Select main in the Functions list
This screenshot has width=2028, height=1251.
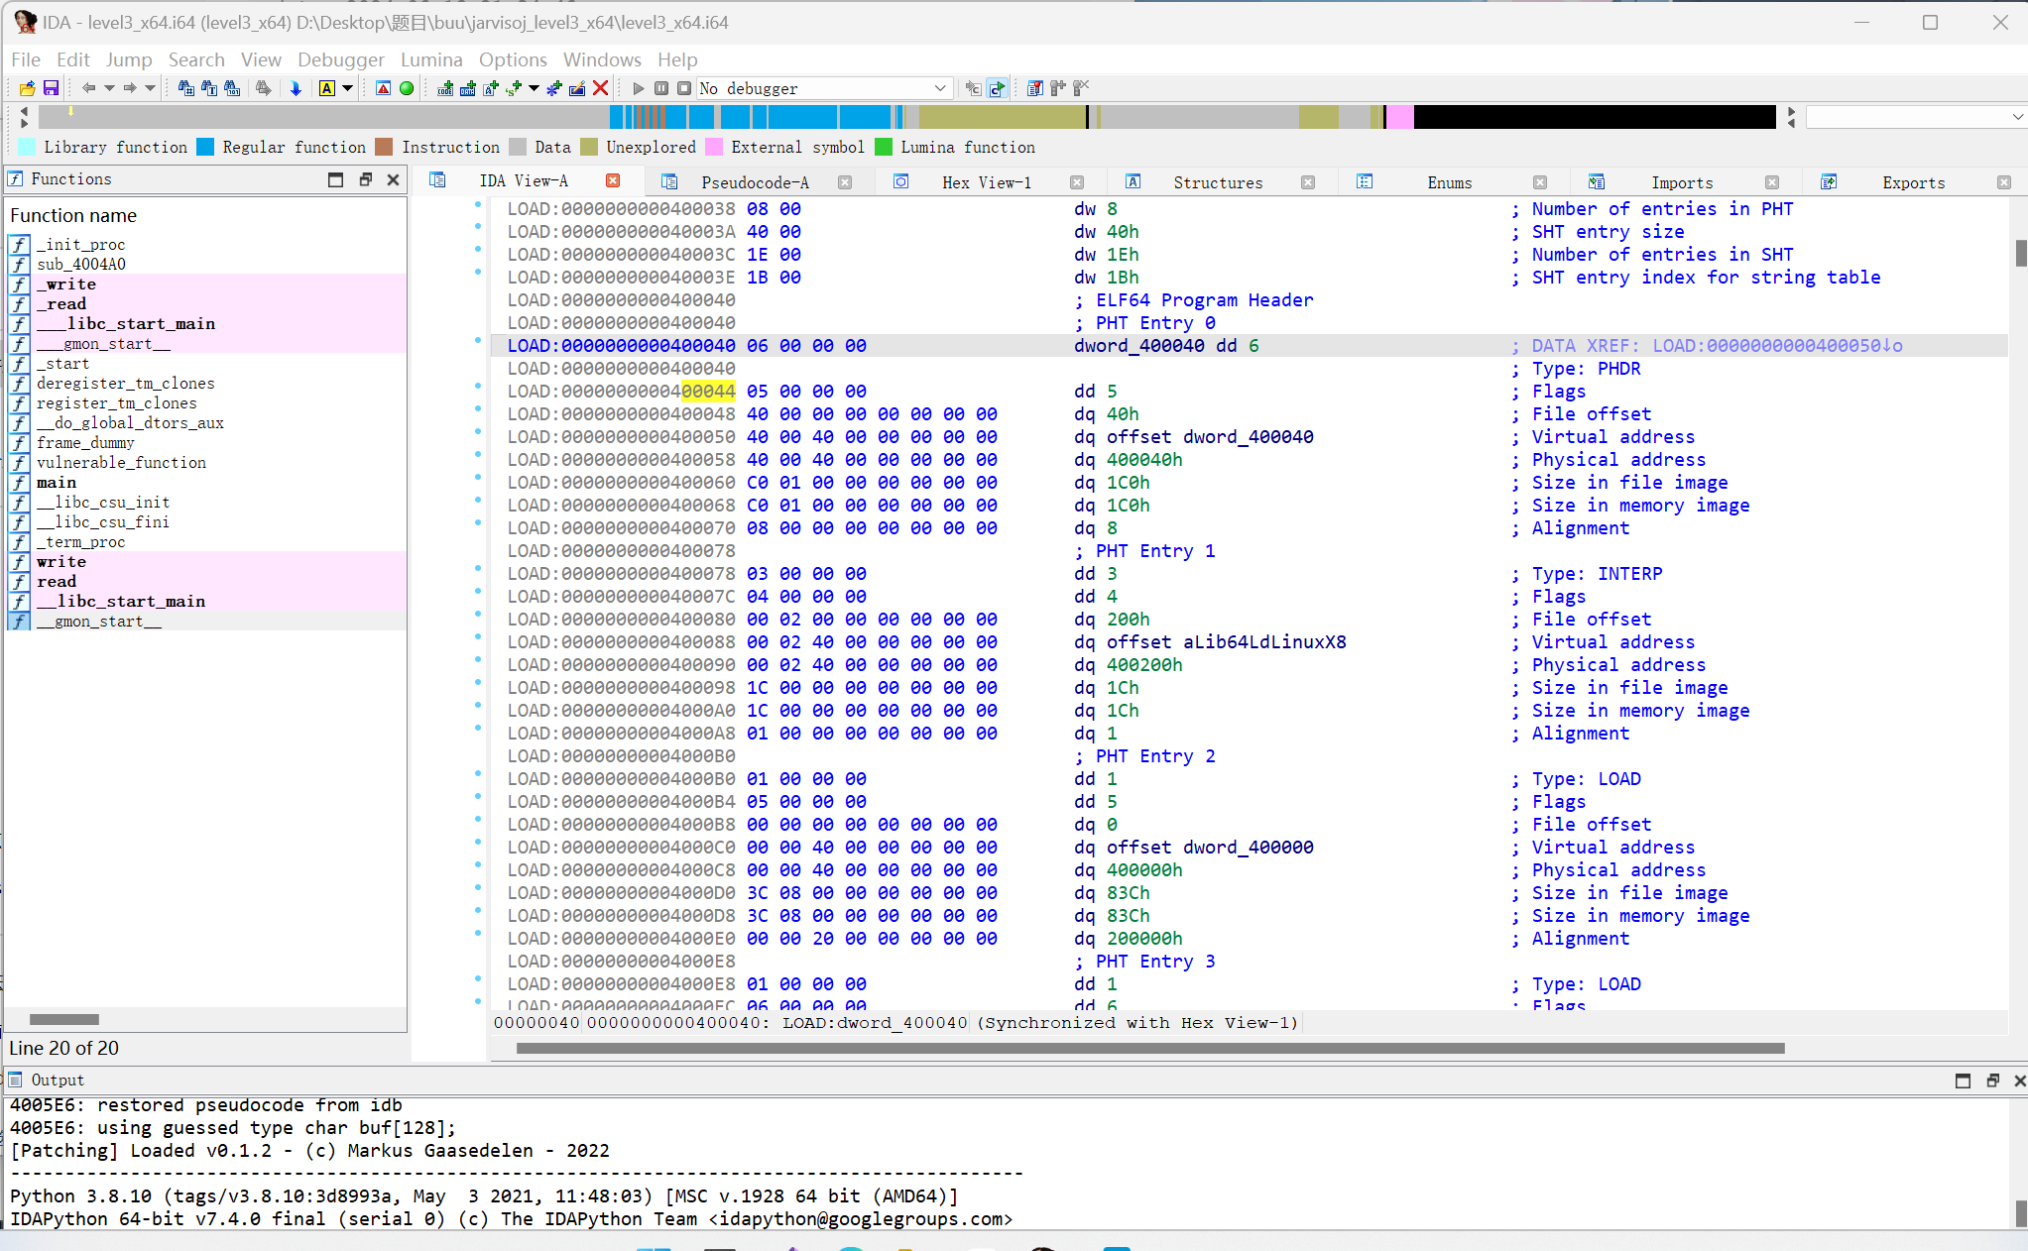(x=57, y=482)
